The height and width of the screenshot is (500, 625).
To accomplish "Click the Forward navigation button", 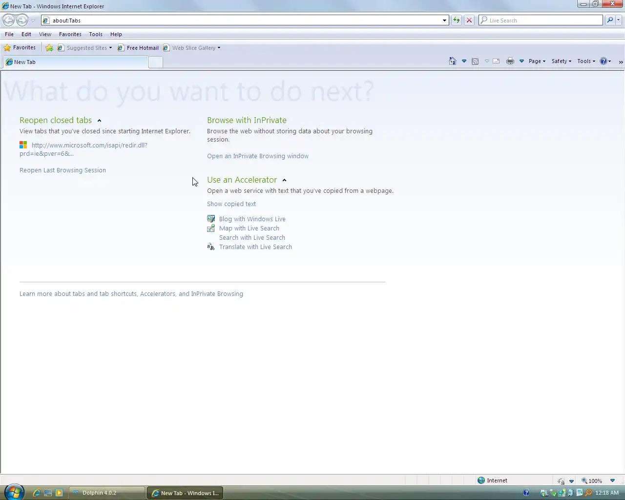I will [x=22, y=20].
